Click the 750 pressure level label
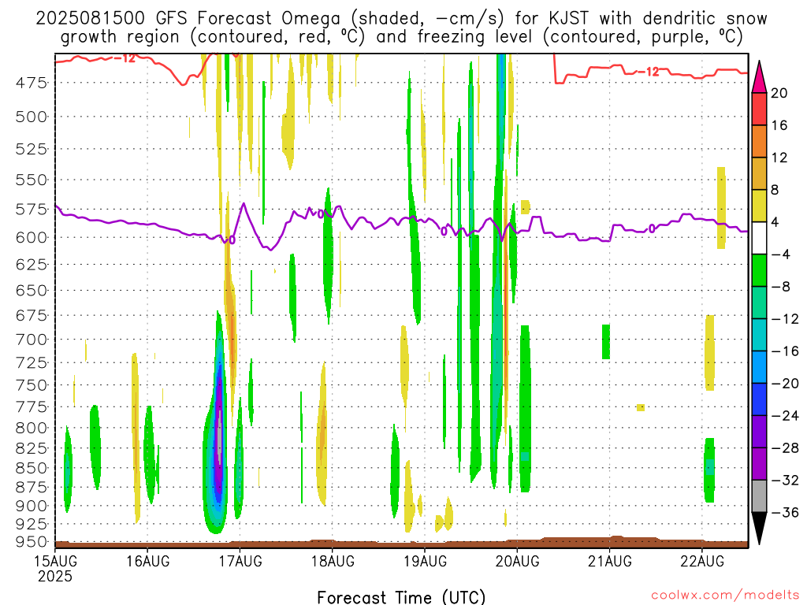Image resolution: width=807 pixels, height=605 pixels. [x=32, y=385]
